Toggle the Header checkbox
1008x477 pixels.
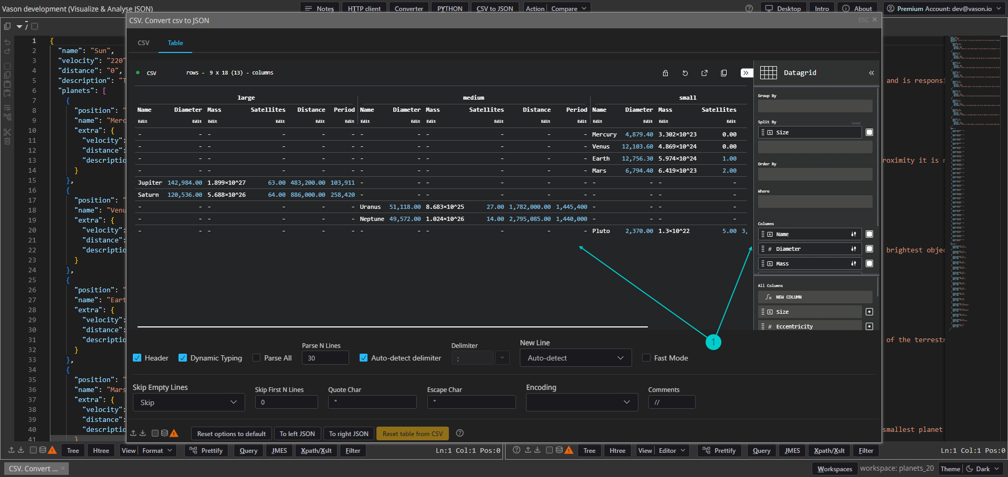[137, 358]
